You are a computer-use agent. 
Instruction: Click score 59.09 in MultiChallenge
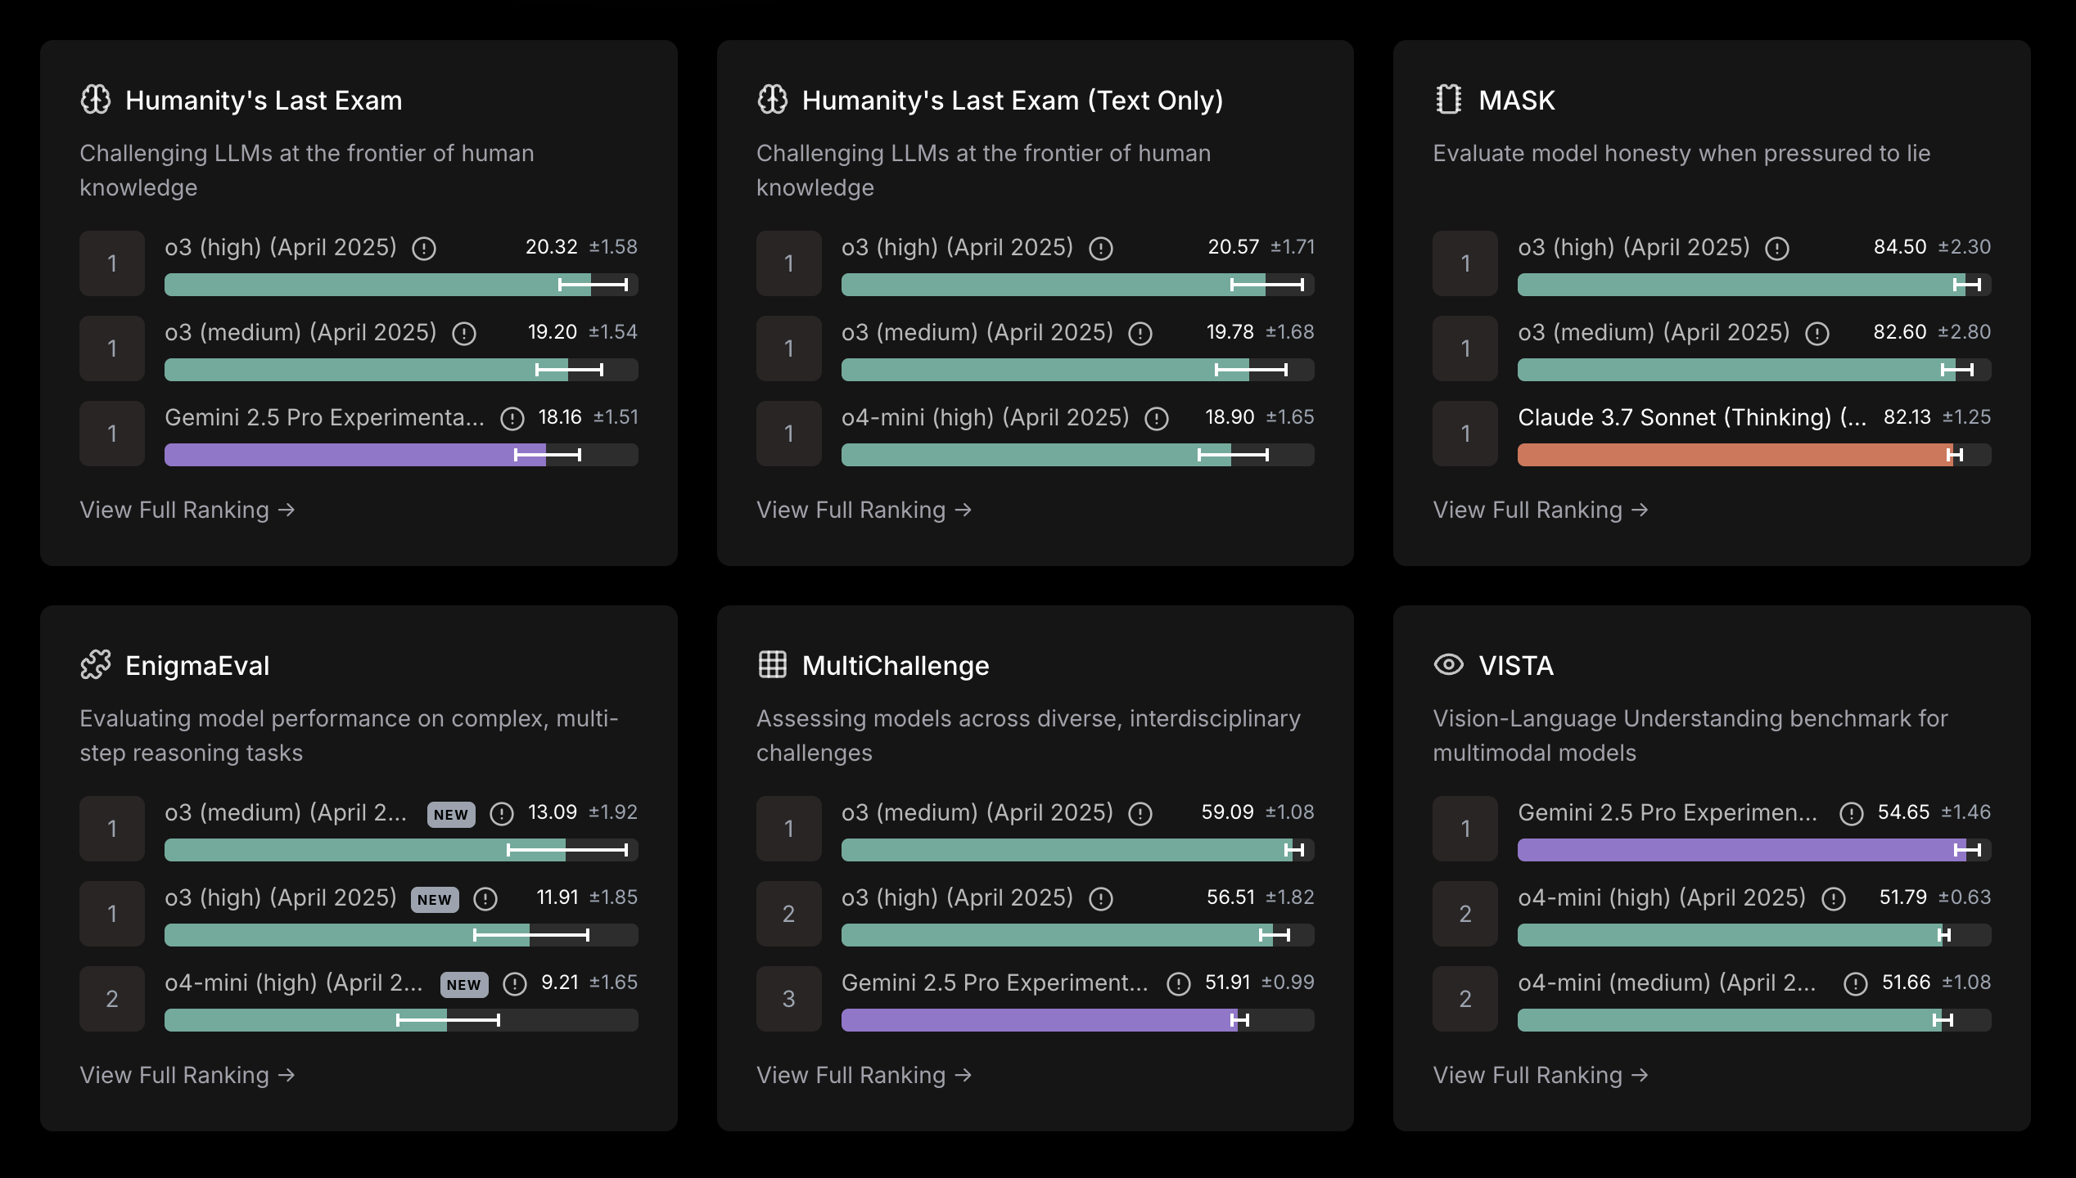1227,812
